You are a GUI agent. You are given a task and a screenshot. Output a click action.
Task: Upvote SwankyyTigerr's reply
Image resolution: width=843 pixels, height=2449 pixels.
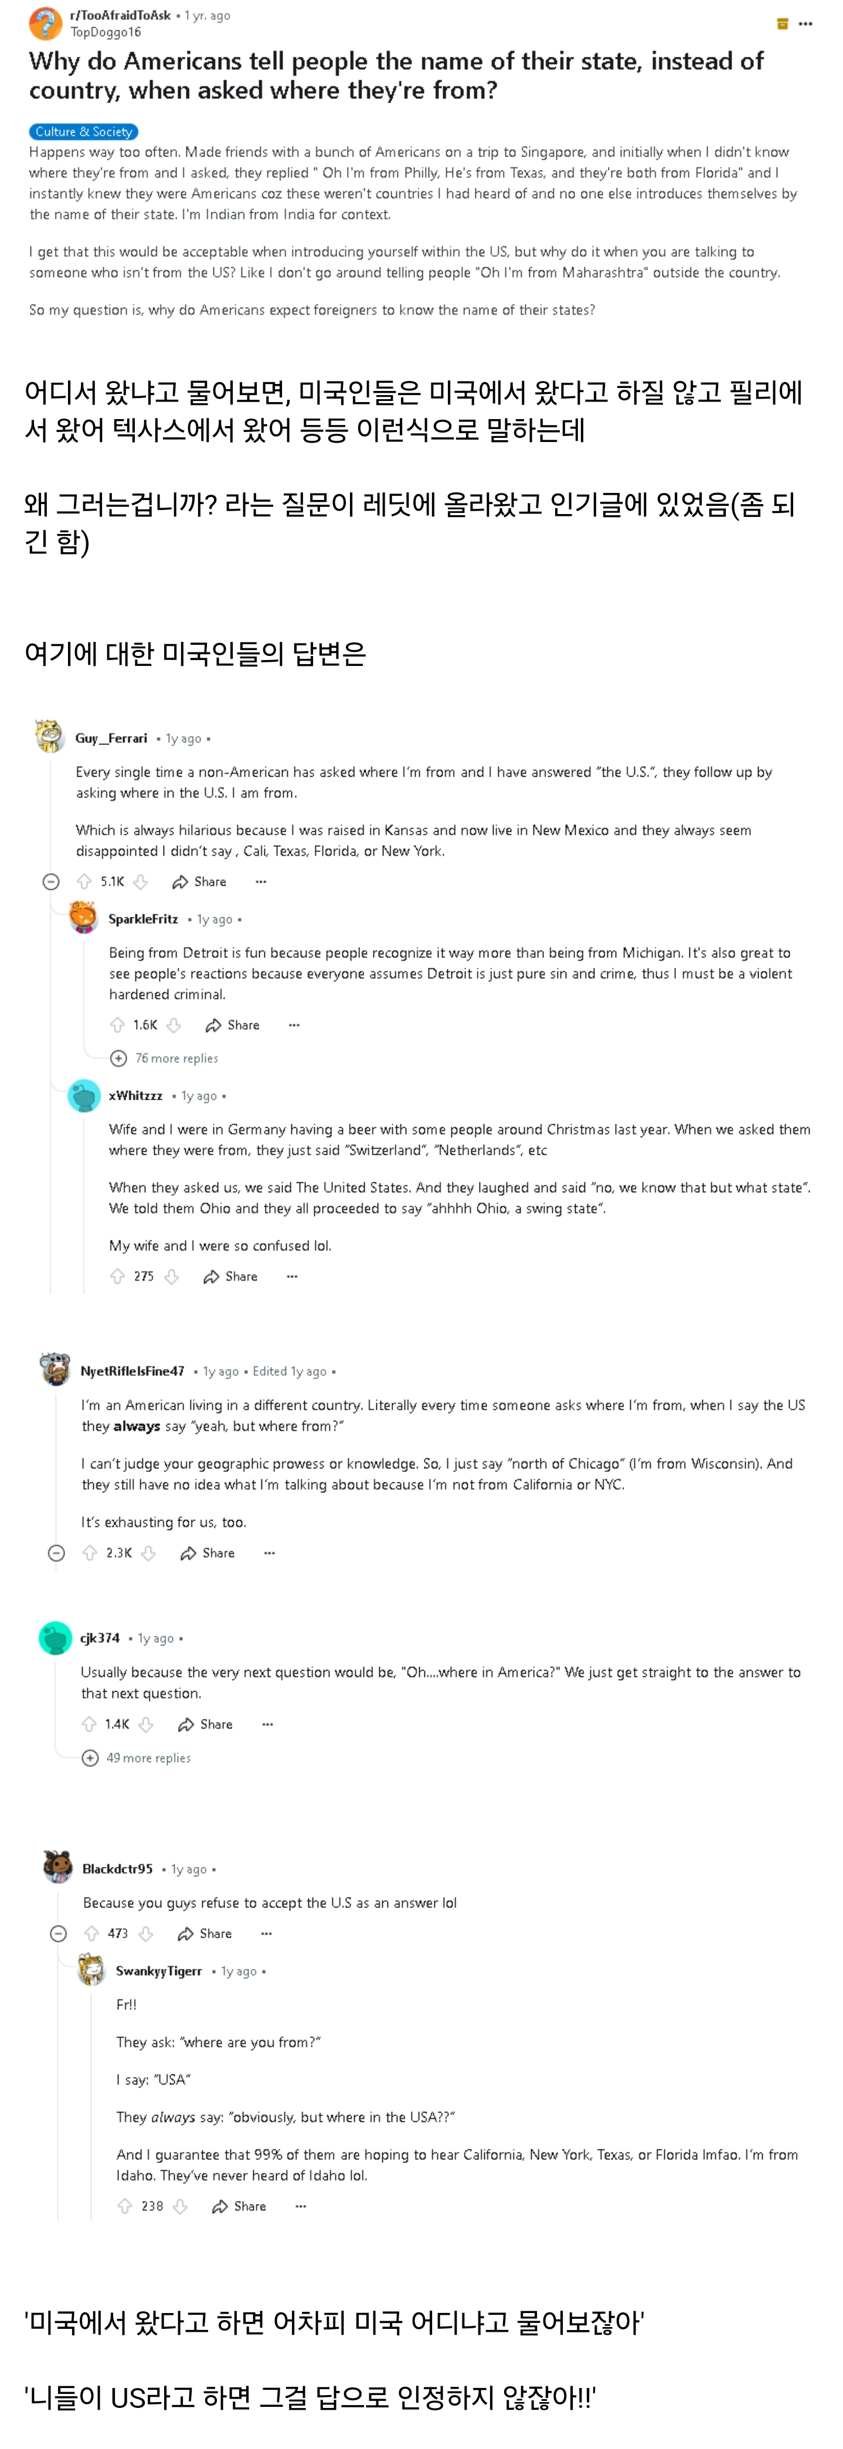click(124, 2206)
